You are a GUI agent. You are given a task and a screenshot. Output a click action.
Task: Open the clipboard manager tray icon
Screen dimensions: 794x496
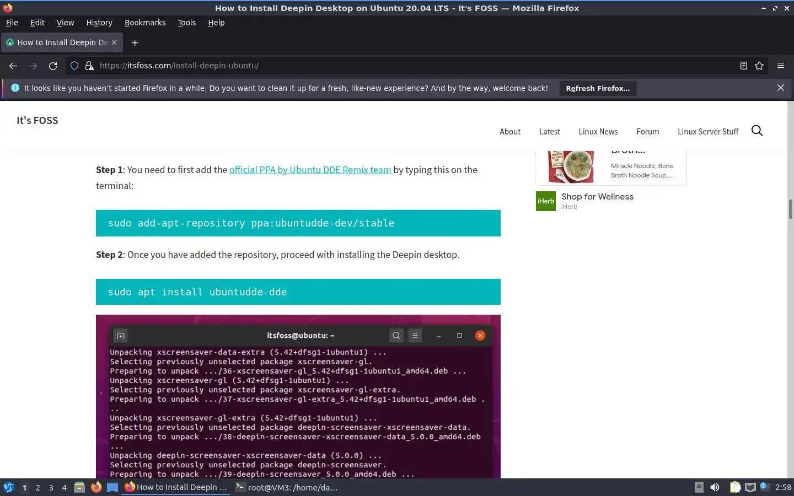736,487
